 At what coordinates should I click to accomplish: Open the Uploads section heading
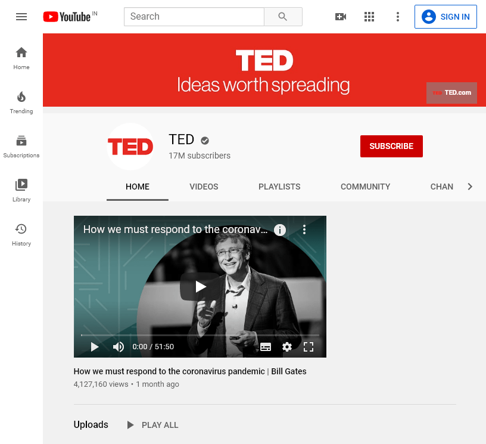point(91,424)
